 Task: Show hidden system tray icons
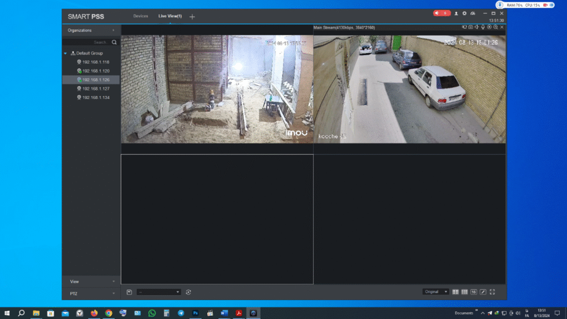pyautogui.click(x=482, y=313)
